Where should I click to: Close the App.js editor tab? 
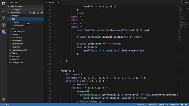(x=59, y=2)
